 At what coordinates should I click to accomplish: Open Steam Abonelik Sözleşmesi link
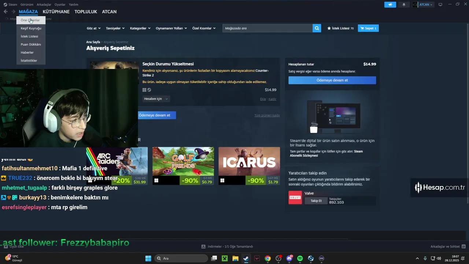326,153
